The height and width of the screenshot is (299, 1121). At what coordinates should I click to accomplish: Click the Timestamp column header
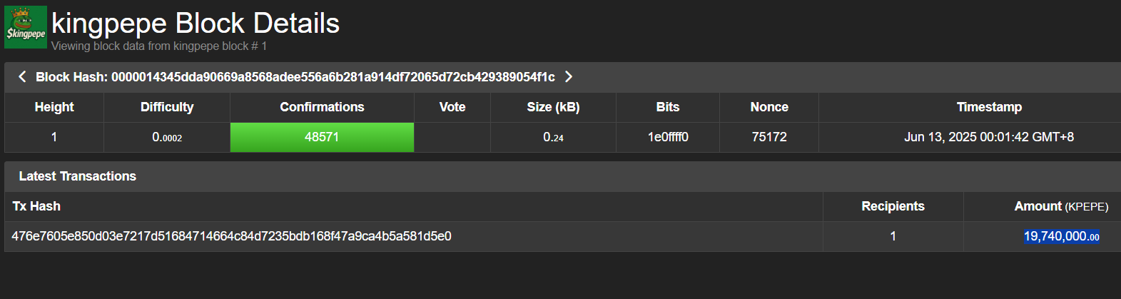(989, 107)
